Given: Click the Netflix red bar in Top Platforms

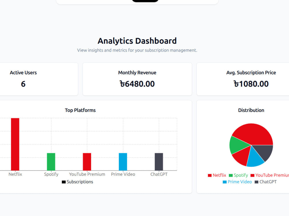Looking at the screenshot, I should point(15,144).
